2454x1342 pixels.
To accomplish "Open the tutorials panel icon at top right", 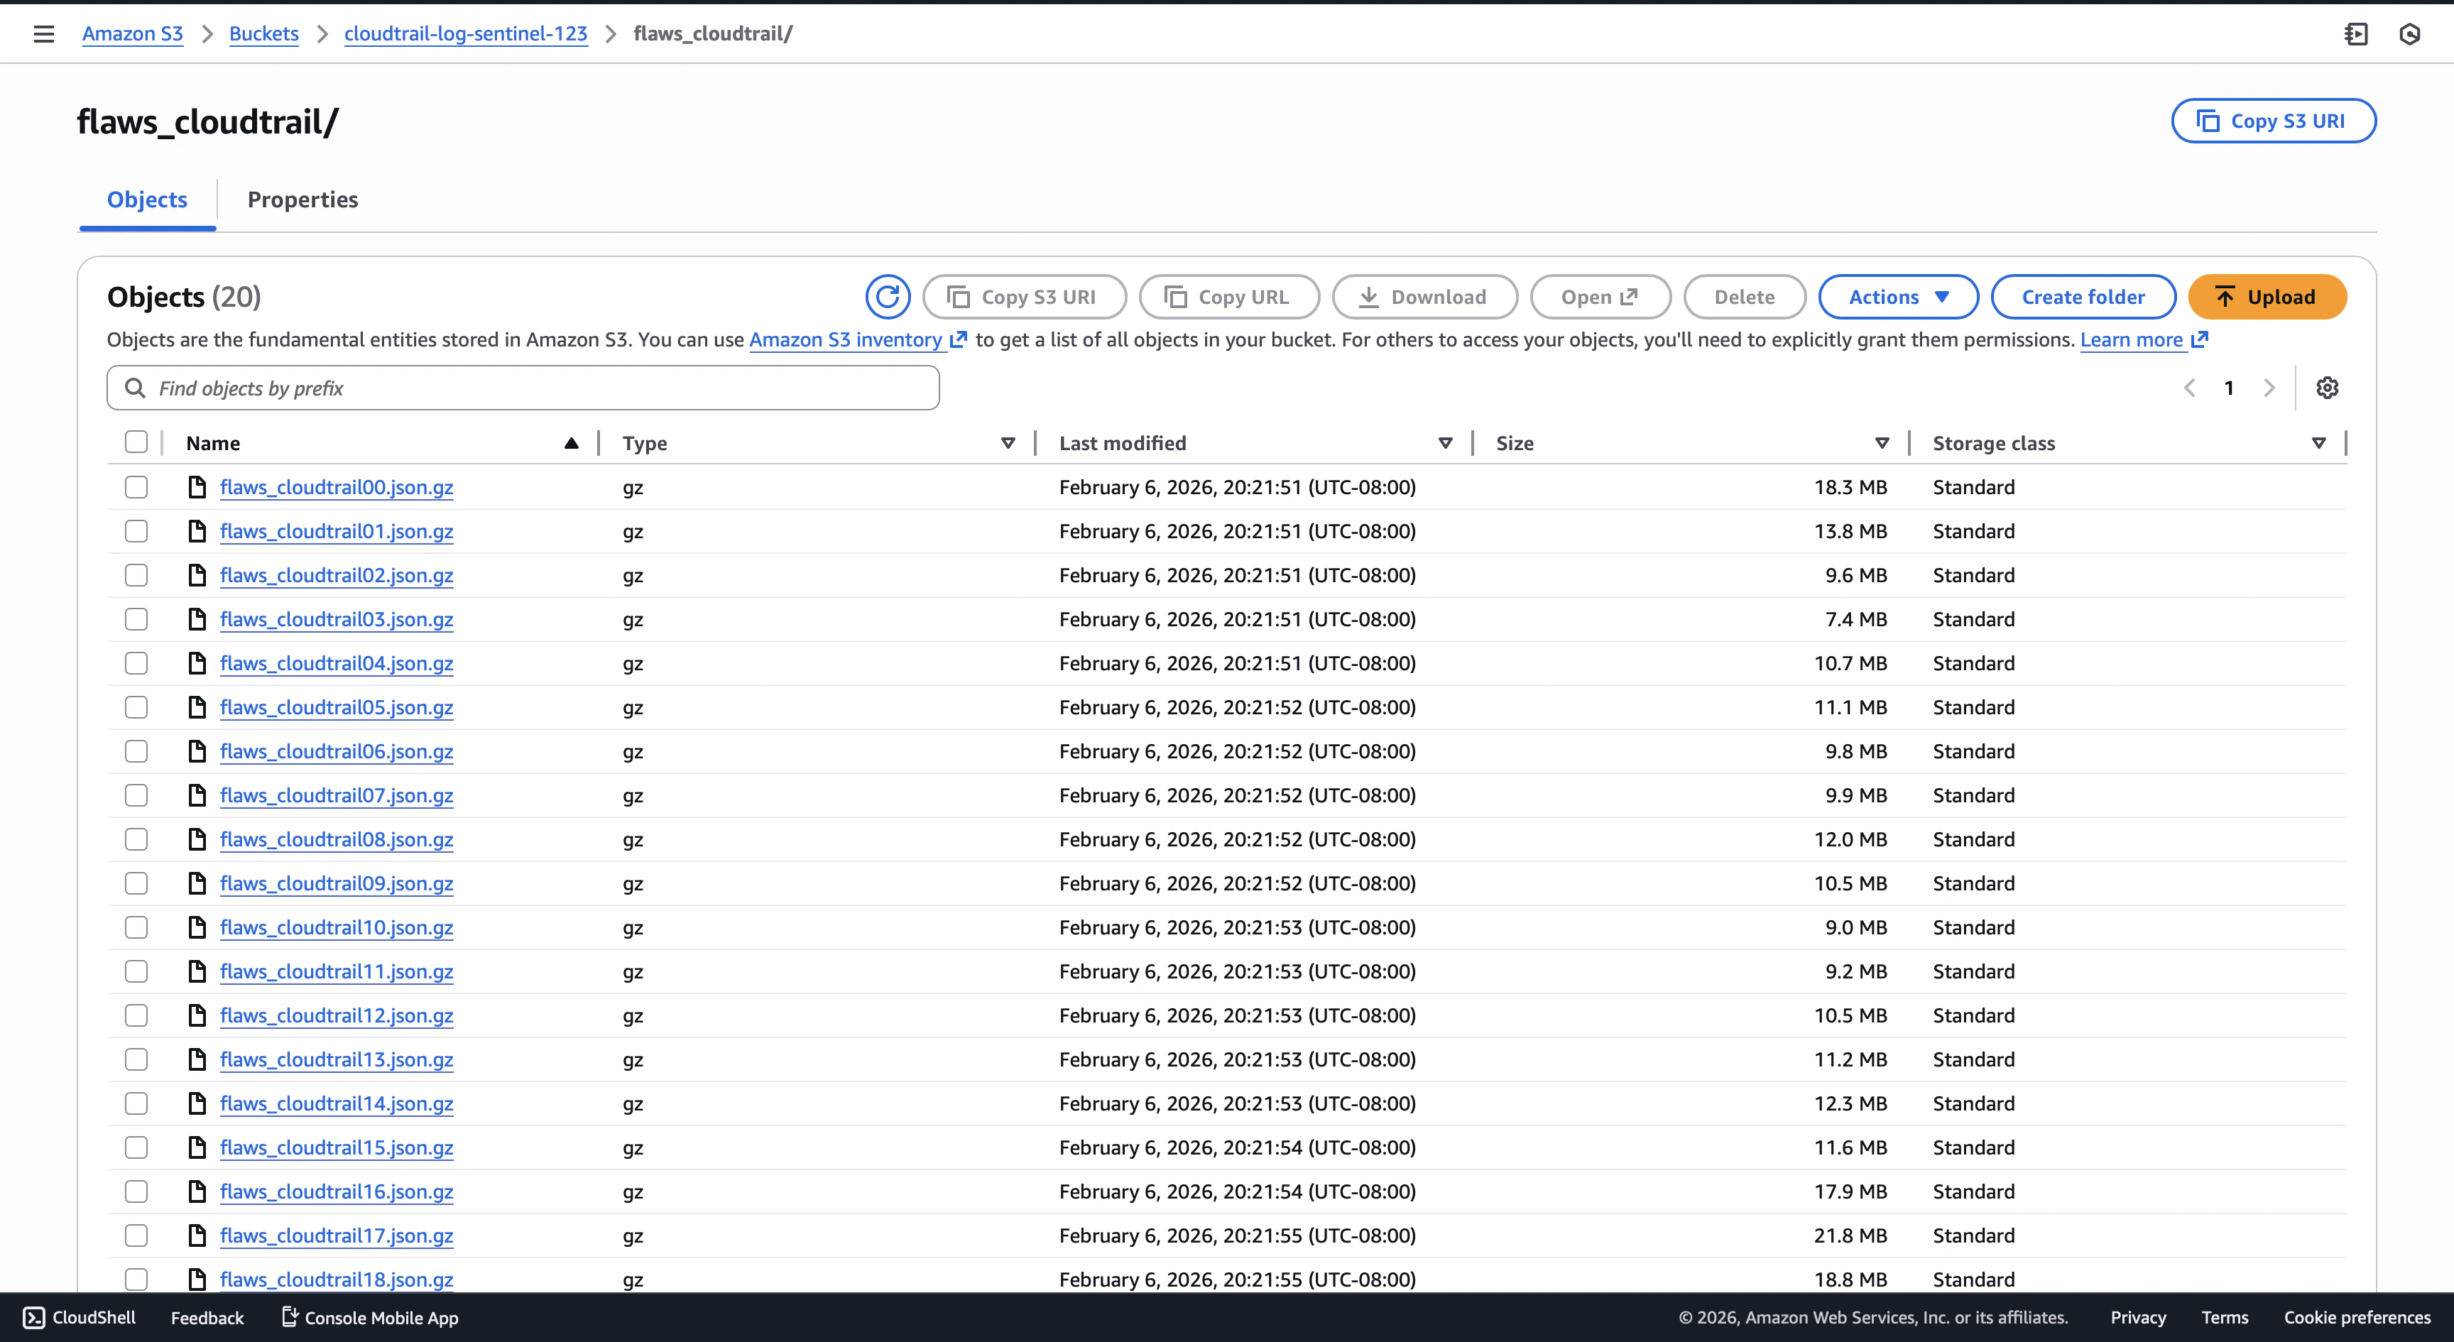I will (x=2356, y=33).
